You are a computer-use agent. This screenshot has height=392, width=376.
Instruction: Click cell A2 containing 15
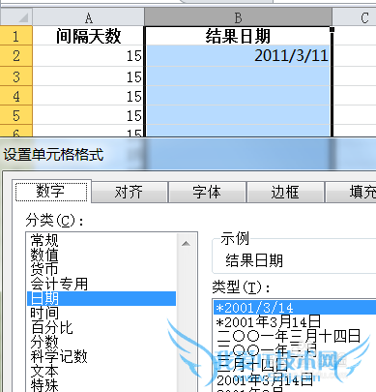88,56
